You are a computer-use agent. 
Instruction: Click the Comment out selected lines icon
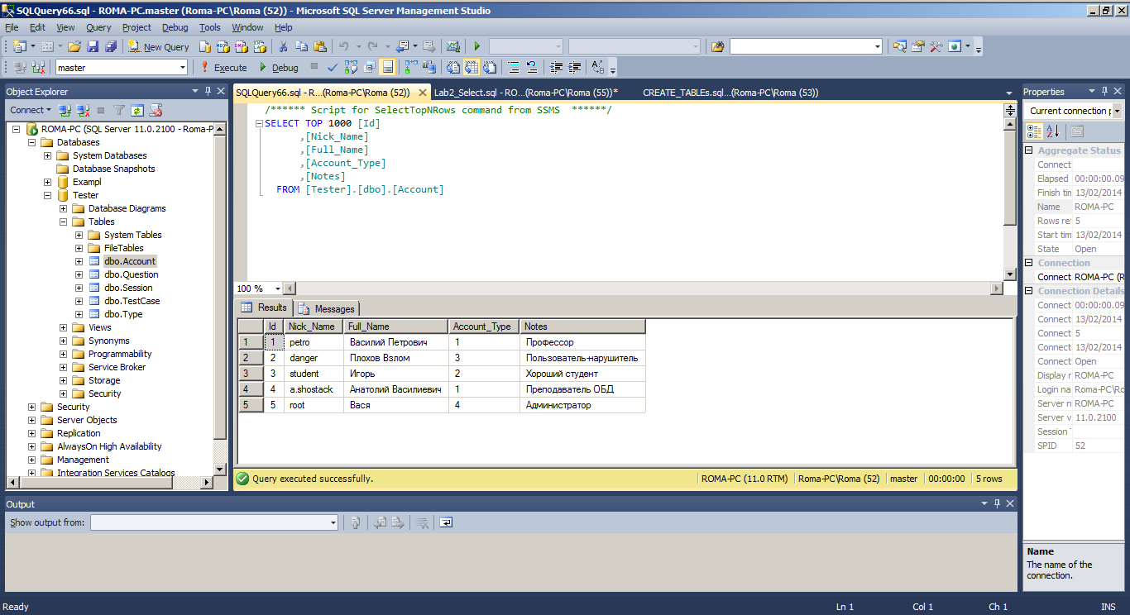[x=513, y=68]
